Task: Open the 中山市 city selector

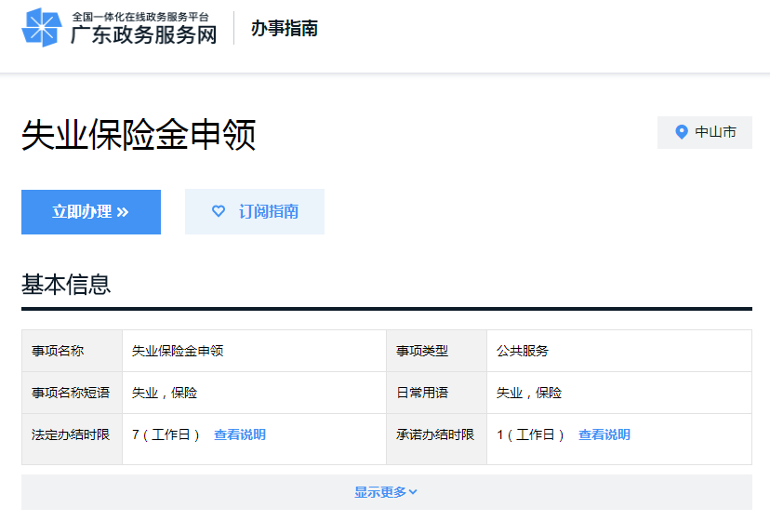Action: click(x=705, y=132)
